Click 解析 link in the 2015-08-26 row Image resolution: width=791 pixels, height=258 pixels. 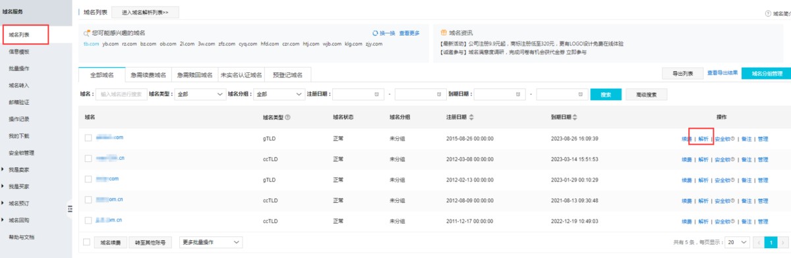point(703,140)
